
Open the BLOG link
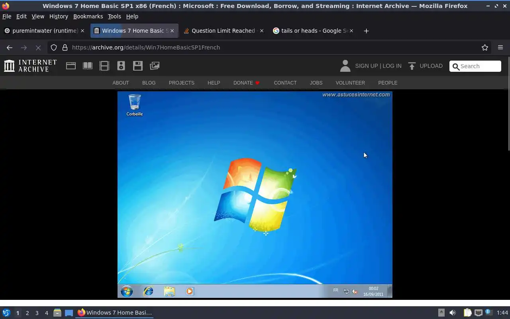click(149, 83)
